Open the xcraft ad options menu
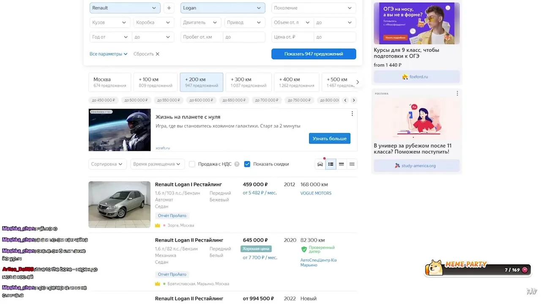 (352, 114)
